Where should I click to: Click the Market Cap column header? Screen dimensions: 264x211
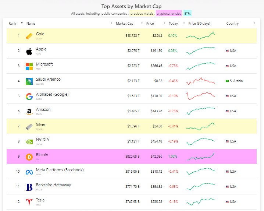(x=124, y=24)
